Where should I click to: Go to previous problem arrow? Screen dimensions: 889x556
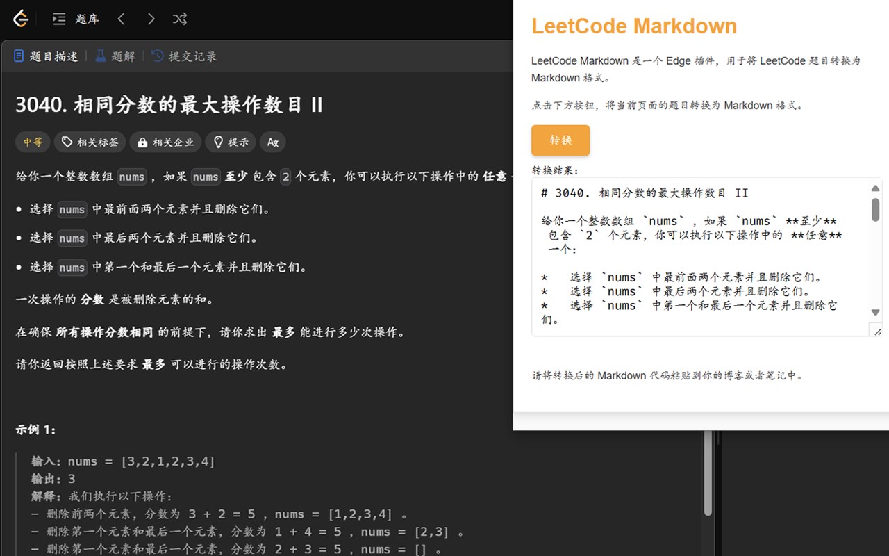[x=122, y=19]
